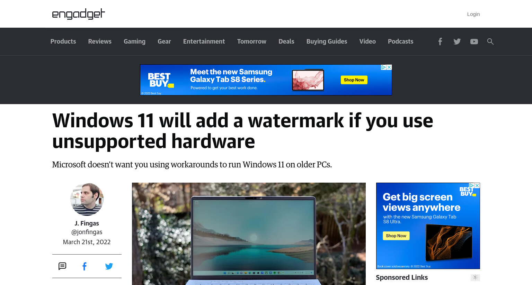The width and height of the screenshot is (532, 285).
Task: Open Engadget's YouTube channel icon
Action: [474, 42]
